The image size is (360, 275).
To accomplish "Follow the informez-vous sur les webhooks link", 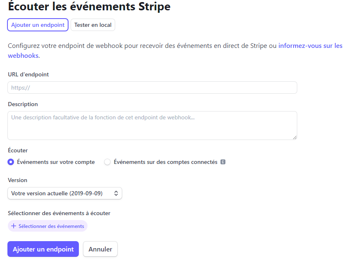I will [310, 45].
